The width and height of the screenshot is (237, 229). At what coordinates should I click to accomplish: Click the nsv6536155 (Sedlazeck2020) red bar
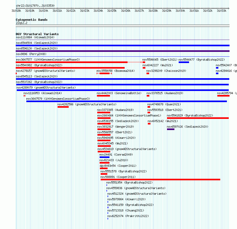pyautogui.click(x=104, y=124)
